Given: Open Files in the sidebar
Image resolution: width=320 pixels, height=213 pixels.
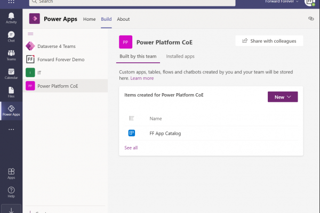Looking at the screenshot, I should tap(11, 92).
